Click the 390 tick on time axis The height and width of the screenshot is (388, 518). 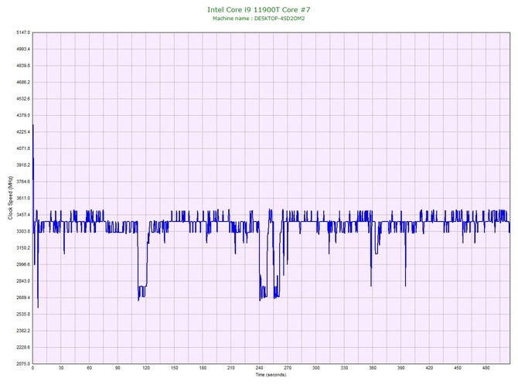401,368
